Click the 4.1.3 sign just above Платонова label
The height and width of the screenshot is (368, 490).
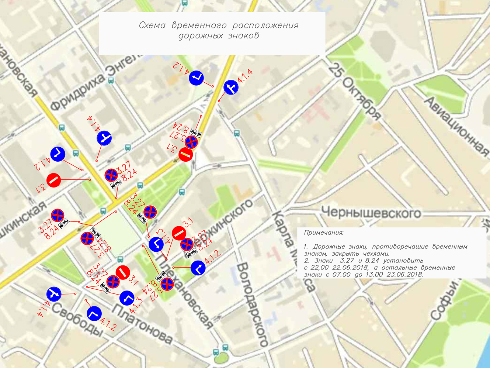(x=127, y=298)
